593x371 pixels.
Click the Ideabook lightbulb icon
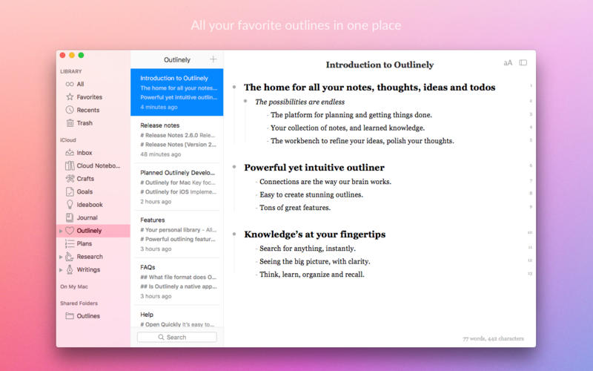[70, 205]
